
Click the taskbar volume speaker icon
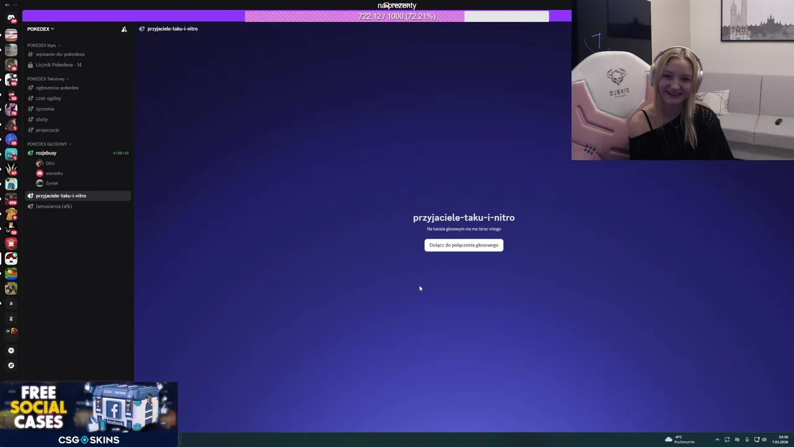pos(764,440)
